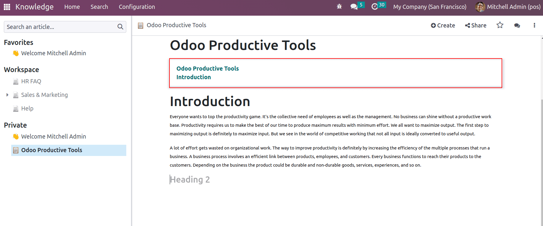
Task: Click Mitchell Admin avatar picture
Action: click(x=480, y=7)
